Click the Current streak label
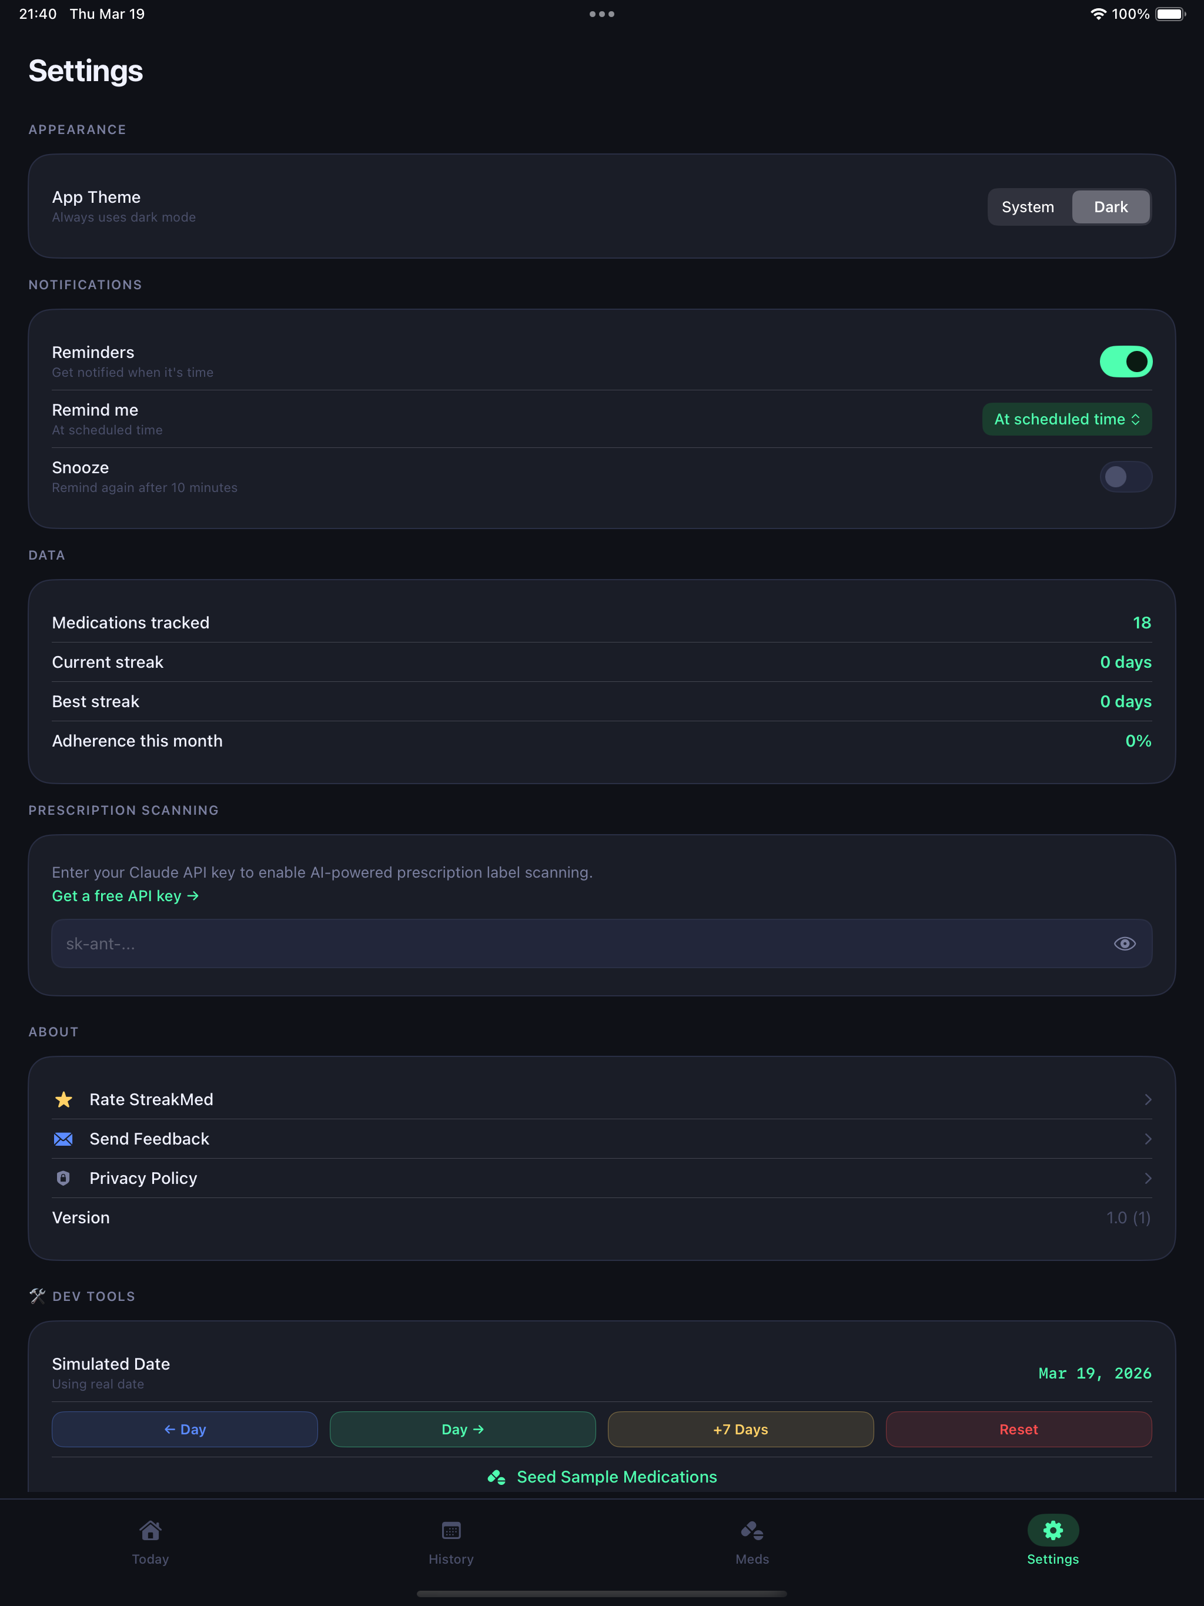The width and height of the screenshot is (1204, 1606). point(108,661)
